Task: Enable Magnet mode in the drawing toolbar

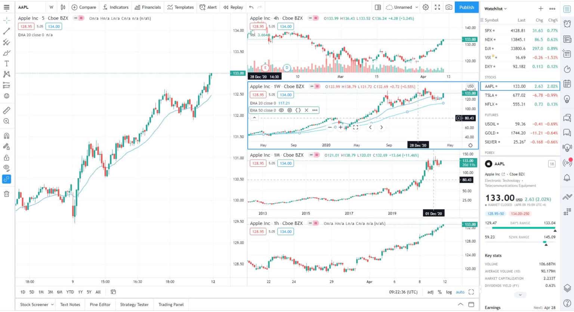Action: pos(6,135)
